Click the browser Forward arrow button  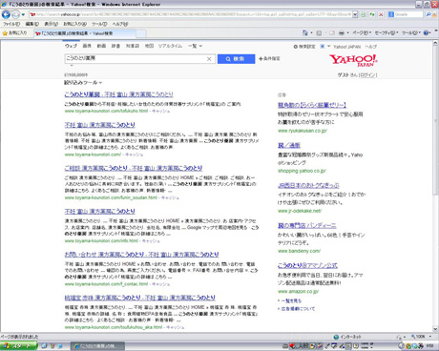coord(15,14)
